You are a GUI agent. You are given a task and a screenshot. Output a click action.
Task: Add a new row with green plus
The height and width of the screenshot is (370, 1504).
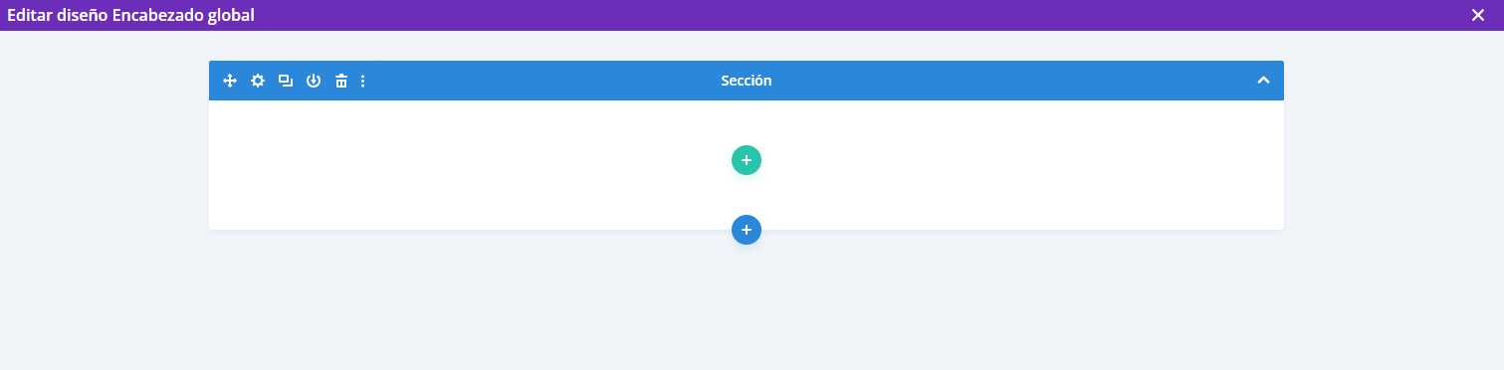point(747,160)
